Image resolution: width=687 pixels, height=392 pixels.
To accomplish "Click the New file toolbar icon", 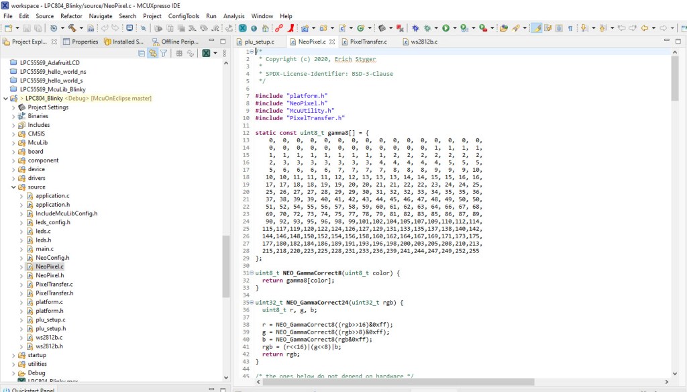I will tap(8, 28).
